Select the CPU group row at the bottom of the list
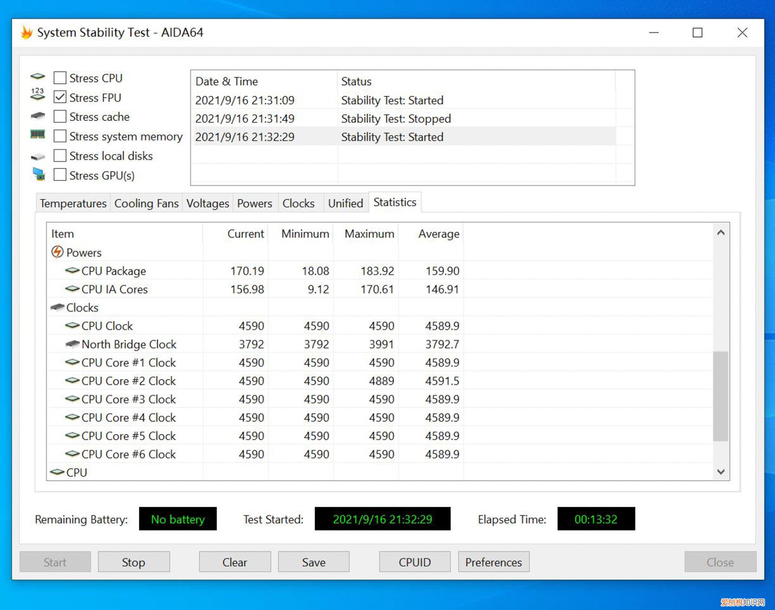 pyautogui.click(x=77, y=472)
